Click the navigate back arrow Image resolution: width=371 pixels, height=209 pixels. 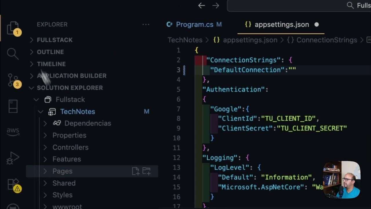coord(202,6)
